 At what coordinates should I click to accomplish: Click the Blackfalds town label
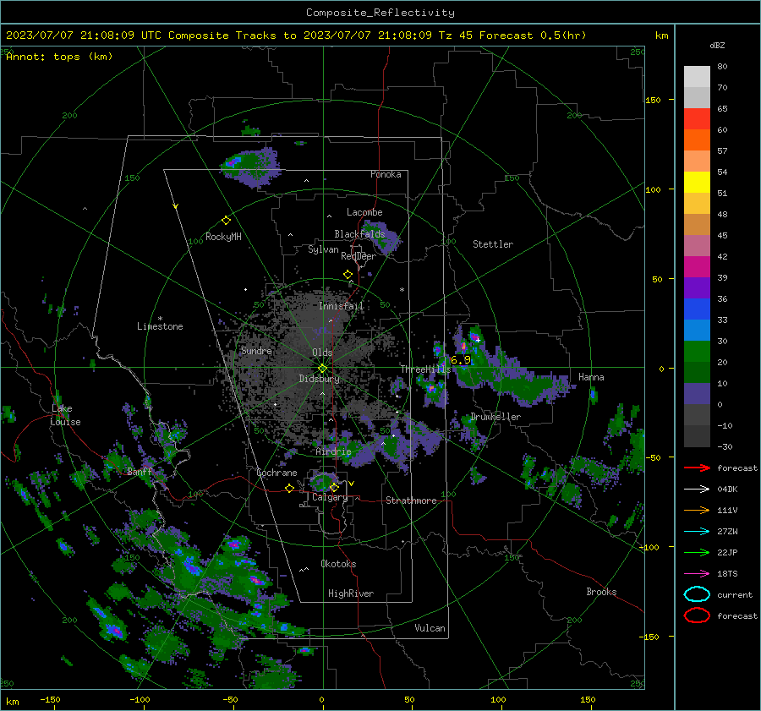(x=359, y=234)
